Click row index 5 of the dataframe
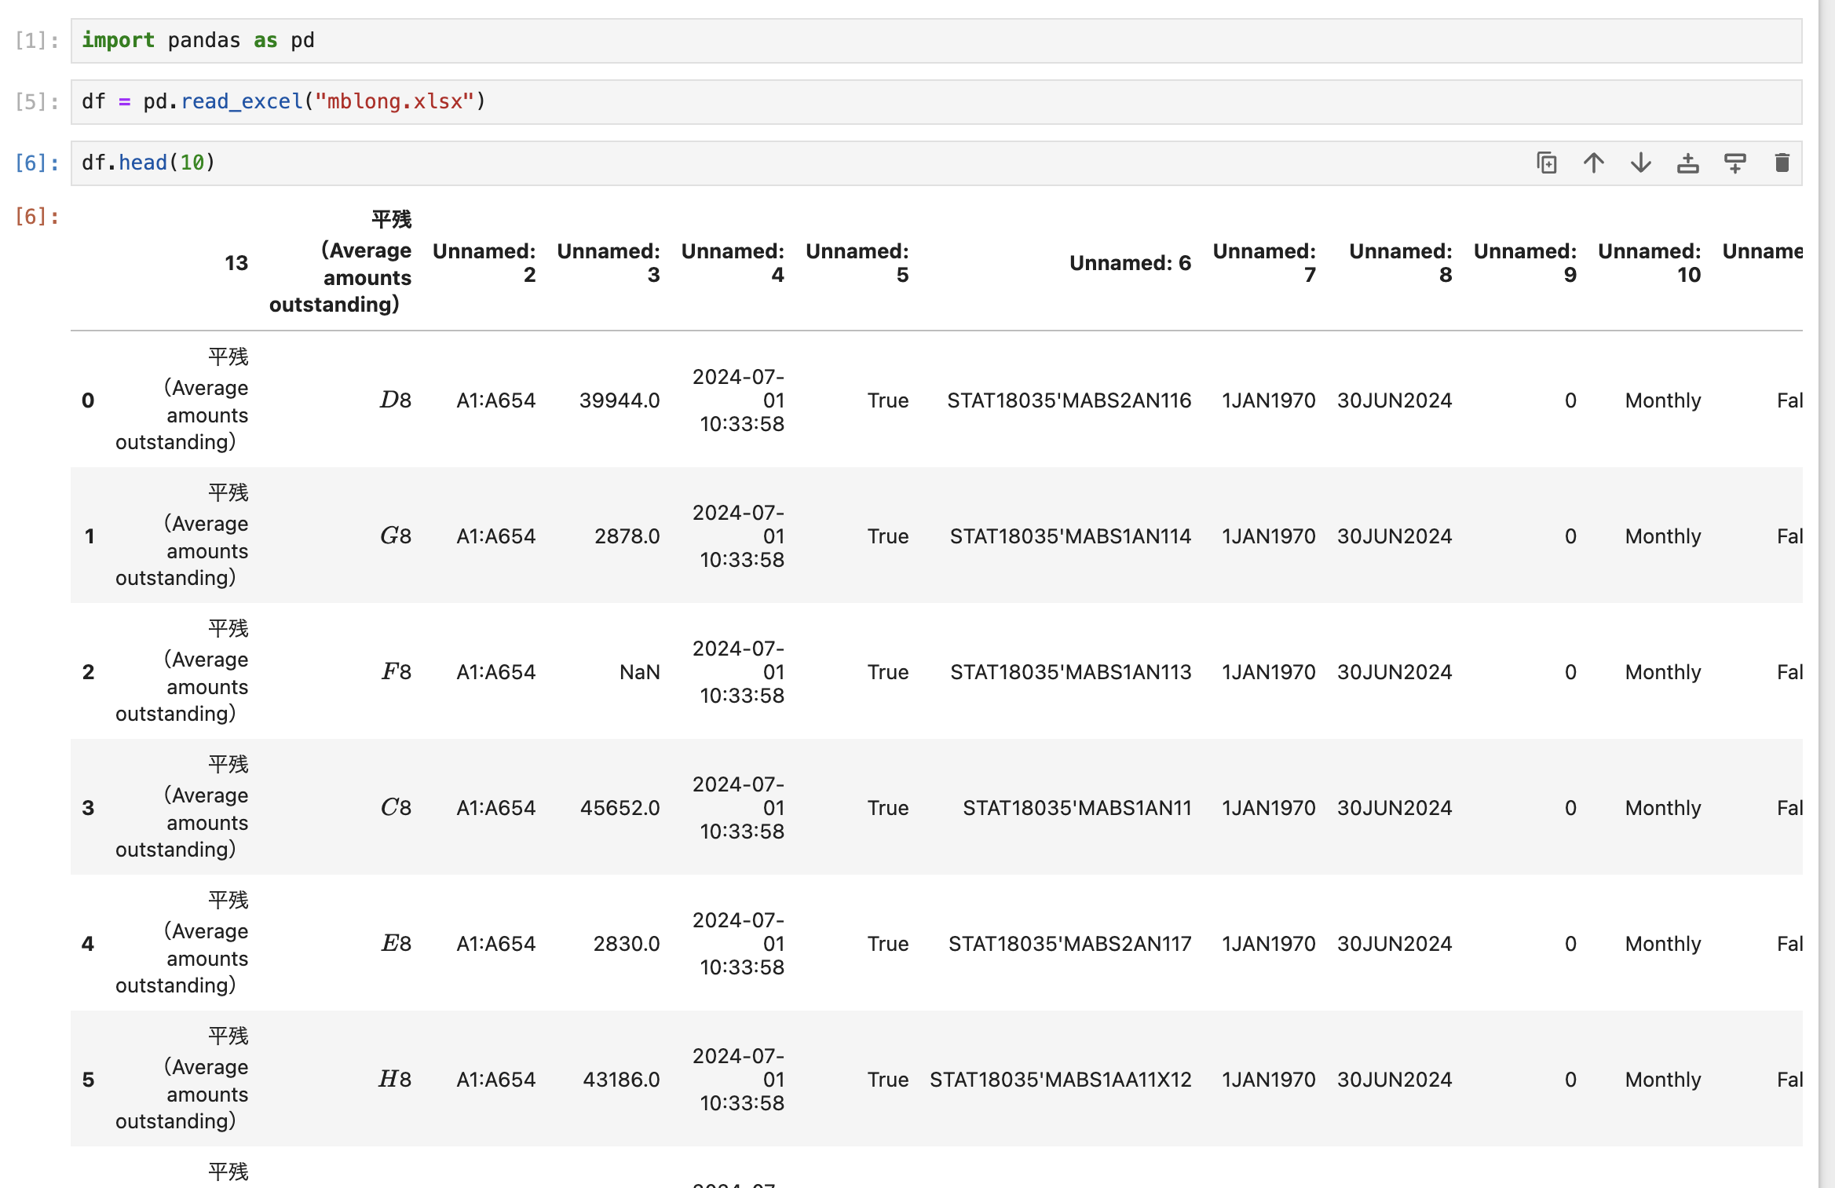 (x=88, y=1080)
